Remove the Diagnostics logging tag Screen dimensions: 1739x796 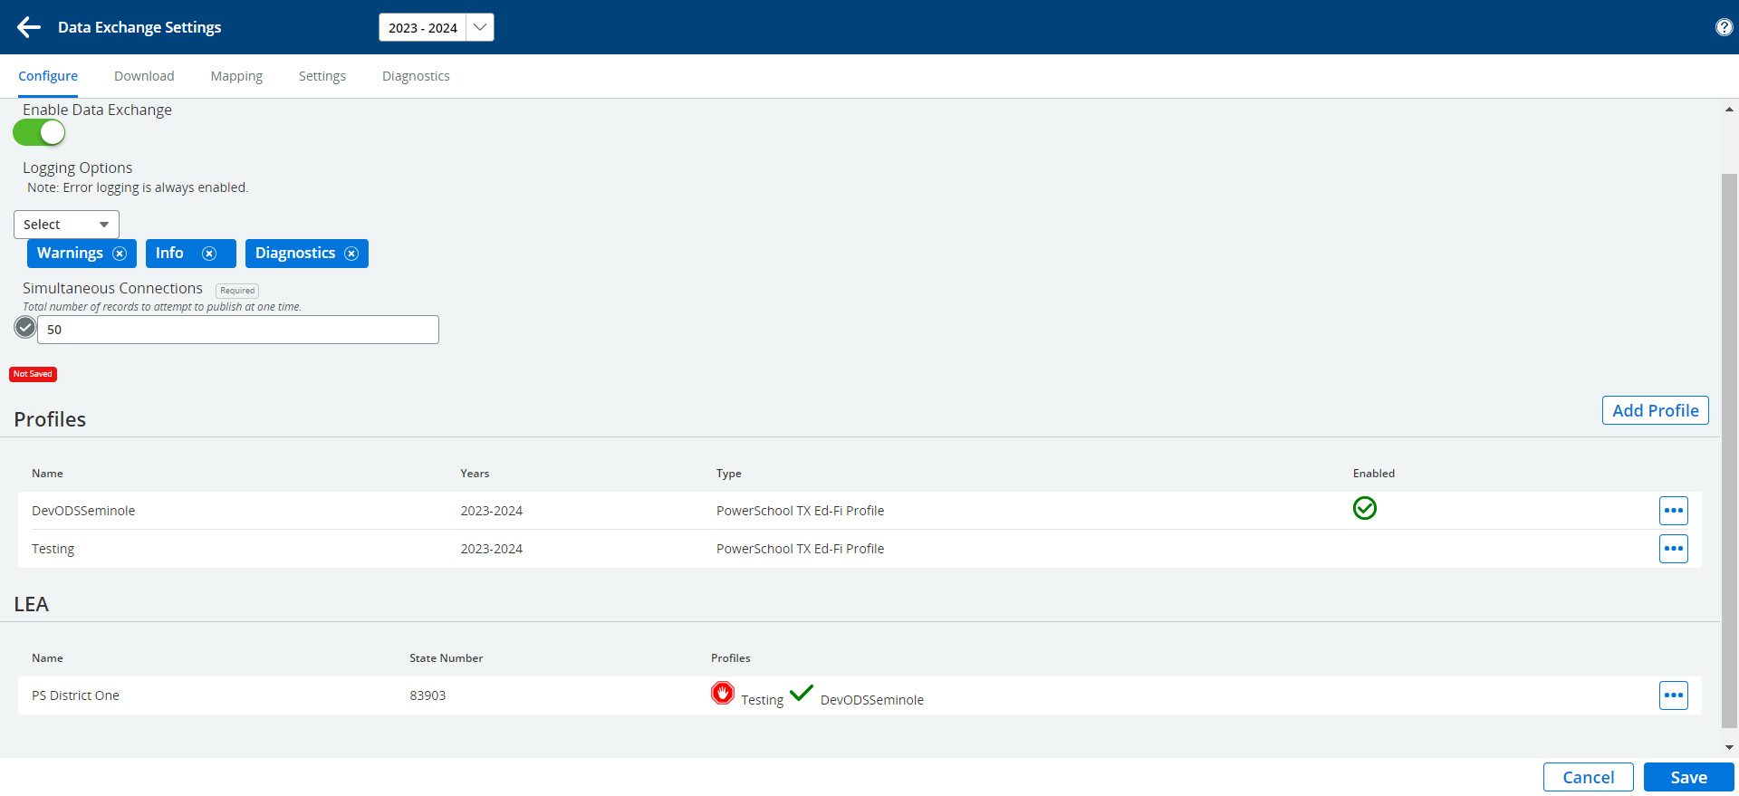(351, 254)
